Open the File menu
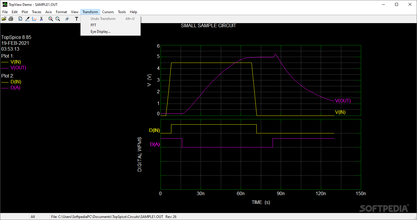The height and width of the screenshot is (220, 417). pyautogui.click(x=5, y=12)
